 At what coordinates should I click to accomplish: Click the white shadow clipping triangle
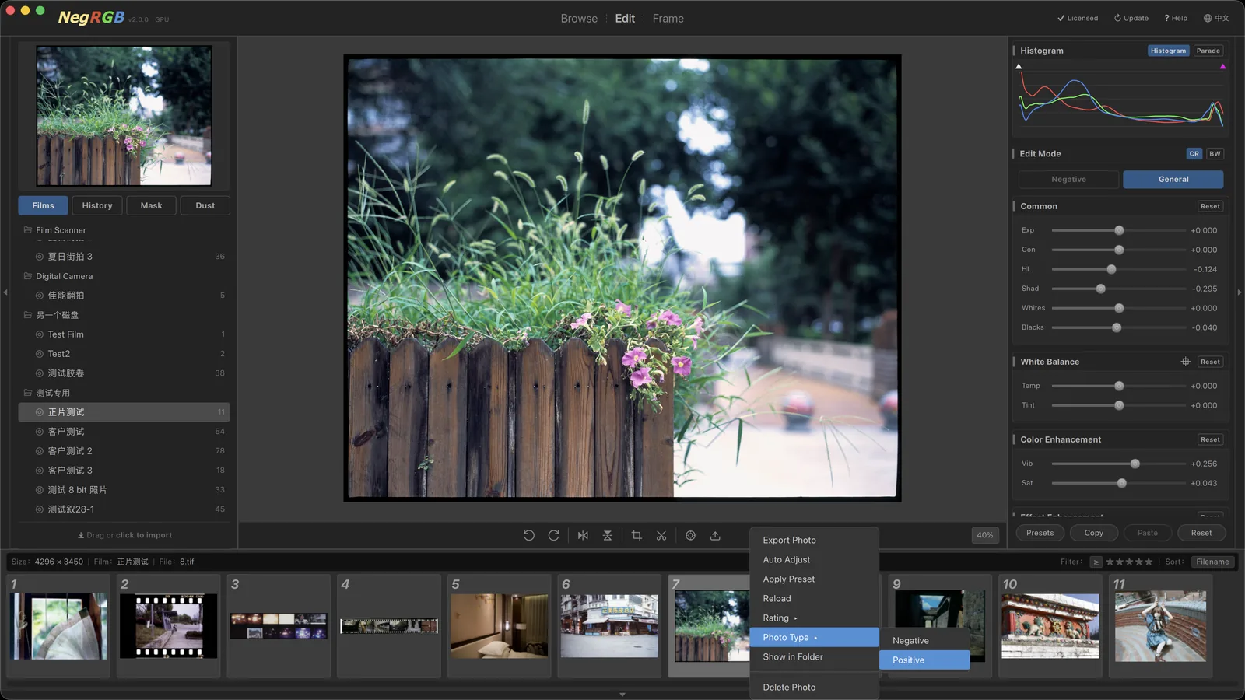[x=1019, y=67]
